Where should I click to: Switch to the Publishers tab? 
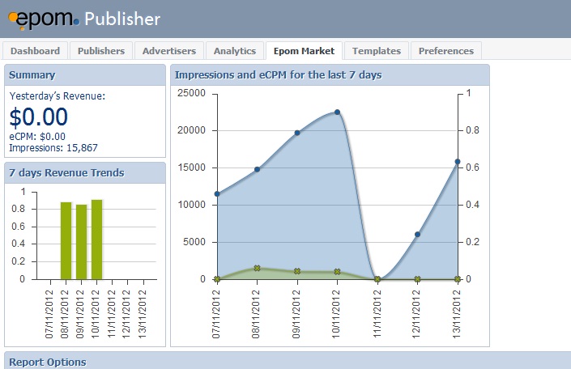[x=101, y=51]
